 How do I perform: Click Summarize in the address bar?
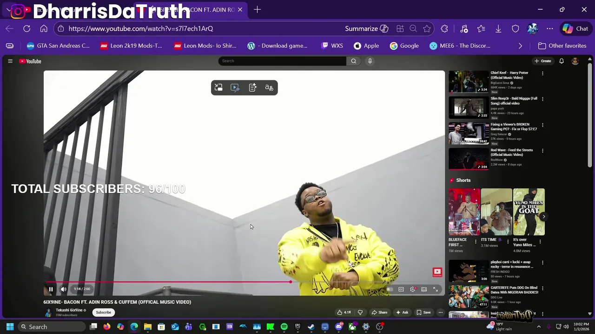click(366, 29)
